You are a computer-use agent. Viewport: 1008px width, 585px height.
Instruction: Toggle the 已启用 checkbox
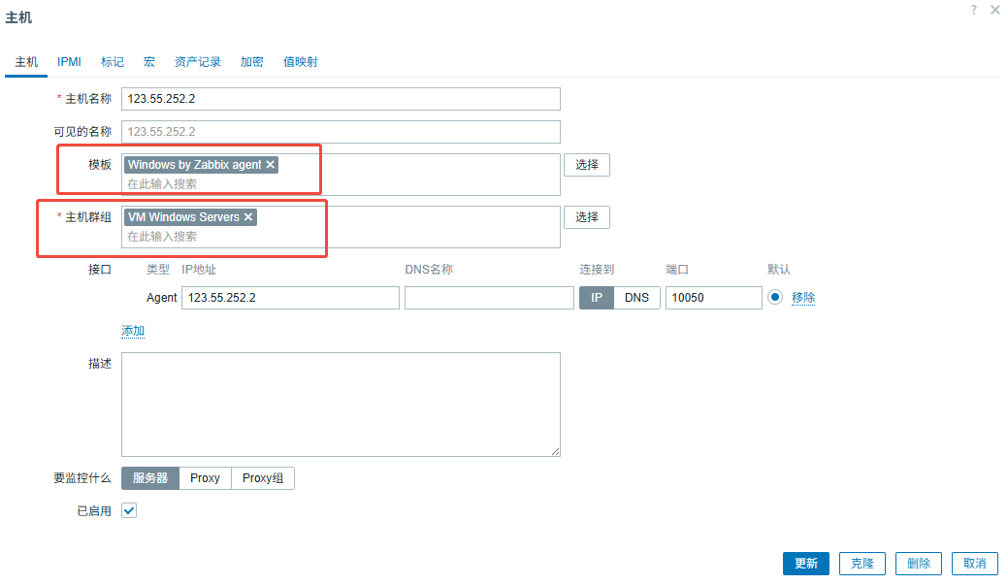(128, 510)
